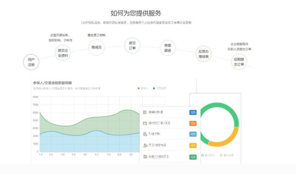Viewport: 296px width, 174px height.
Task: Click the 设置开票信息 caption text
Action: (59, 35)
